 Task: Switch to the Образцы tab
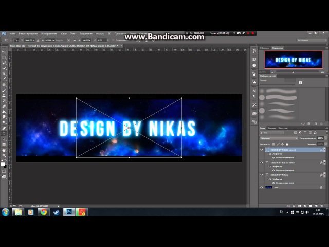(265, 48)
